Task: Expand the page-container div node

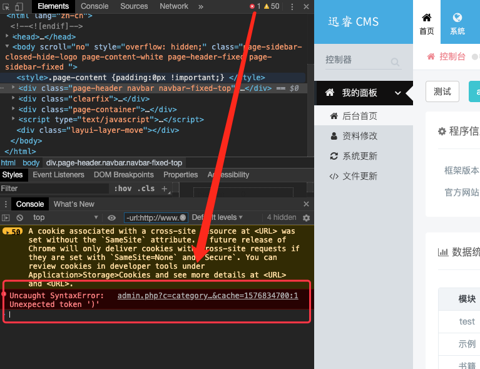Action: [x=13, y=108]
